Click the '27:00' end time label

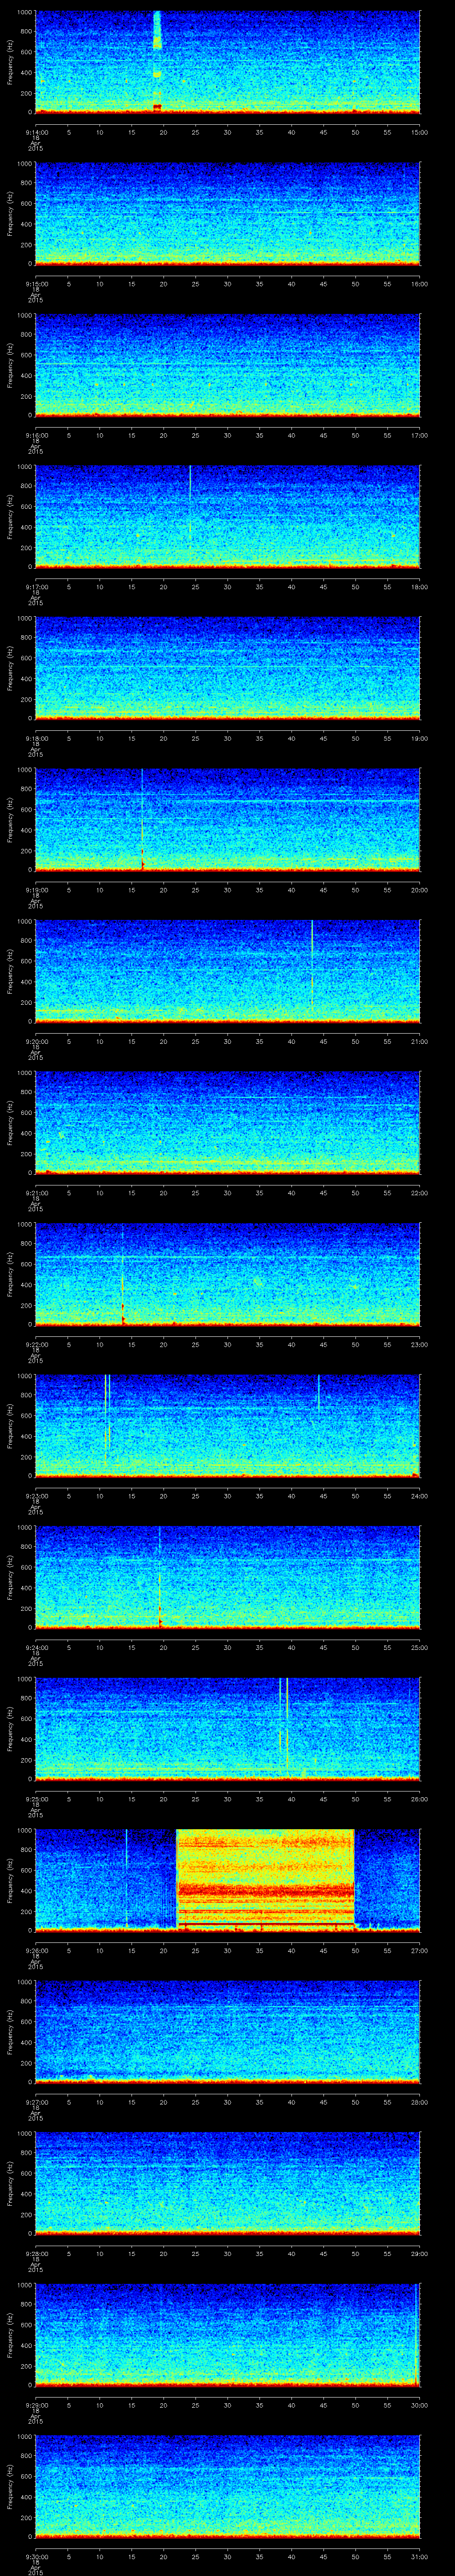(420, 1950)
